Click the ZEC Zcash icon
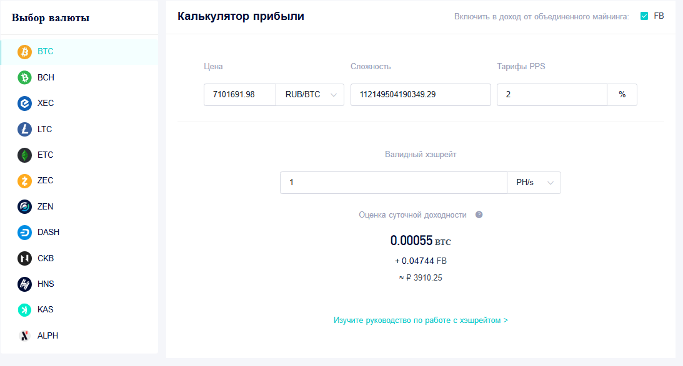The image size is (683, 366). point(24,181)
